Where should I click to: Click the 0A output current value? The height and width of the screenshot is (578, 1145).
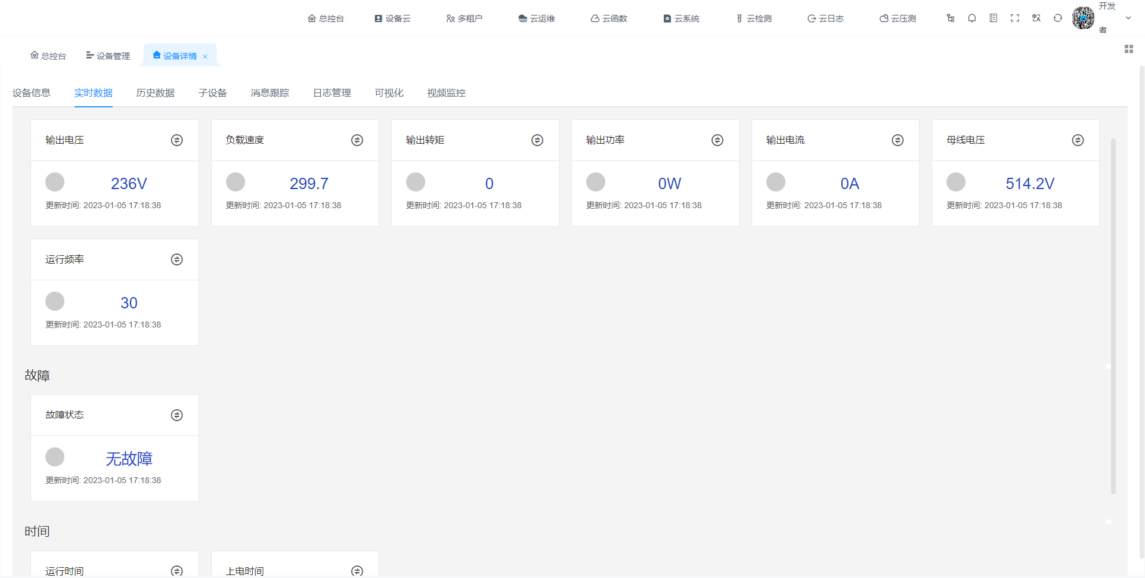tap(850, 184)
